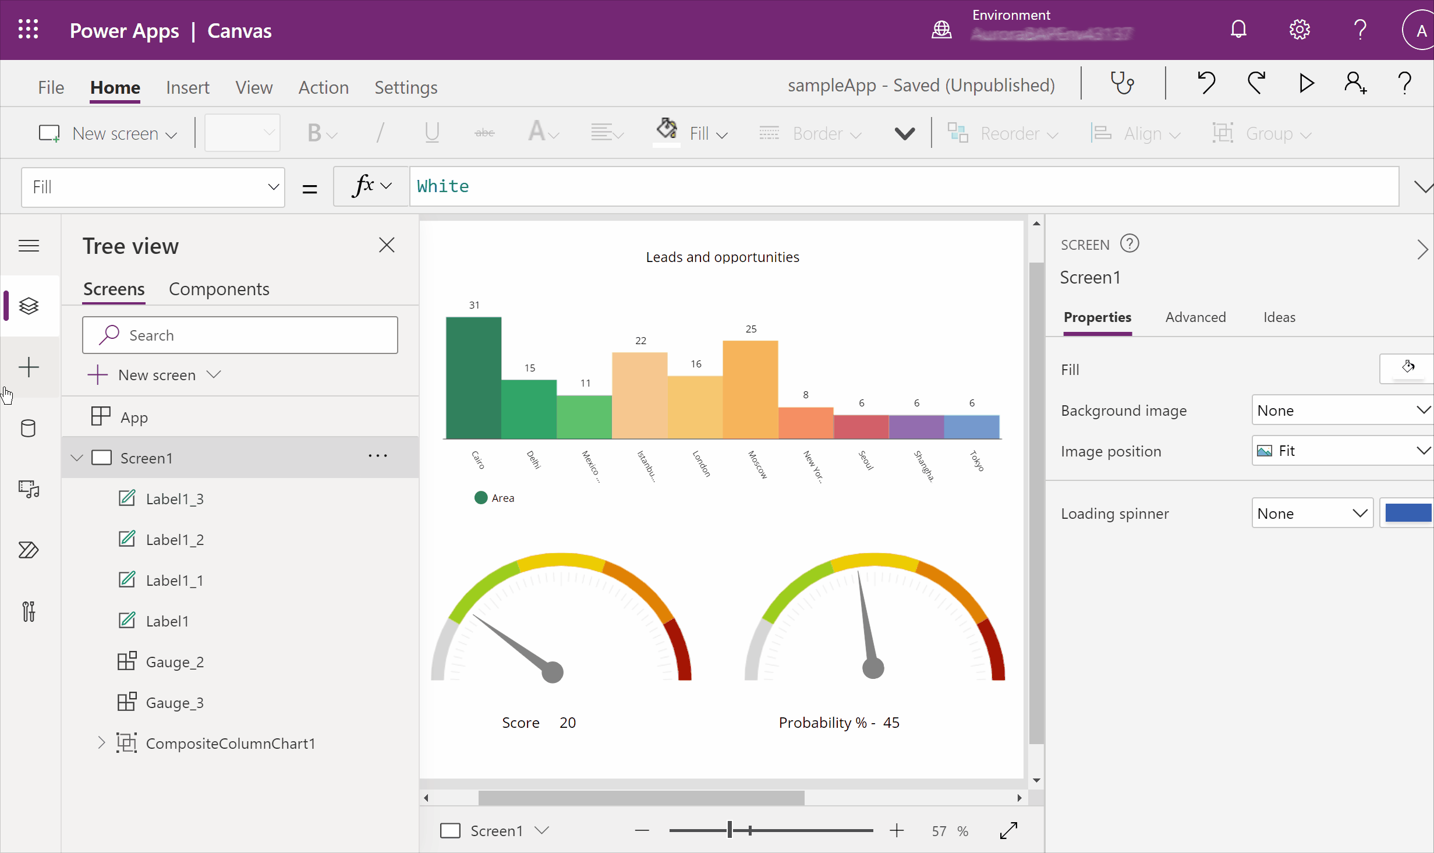Expand the CompositeColumnChart1 tree item
Screen dimensions: 1434x853
(102, 742)
